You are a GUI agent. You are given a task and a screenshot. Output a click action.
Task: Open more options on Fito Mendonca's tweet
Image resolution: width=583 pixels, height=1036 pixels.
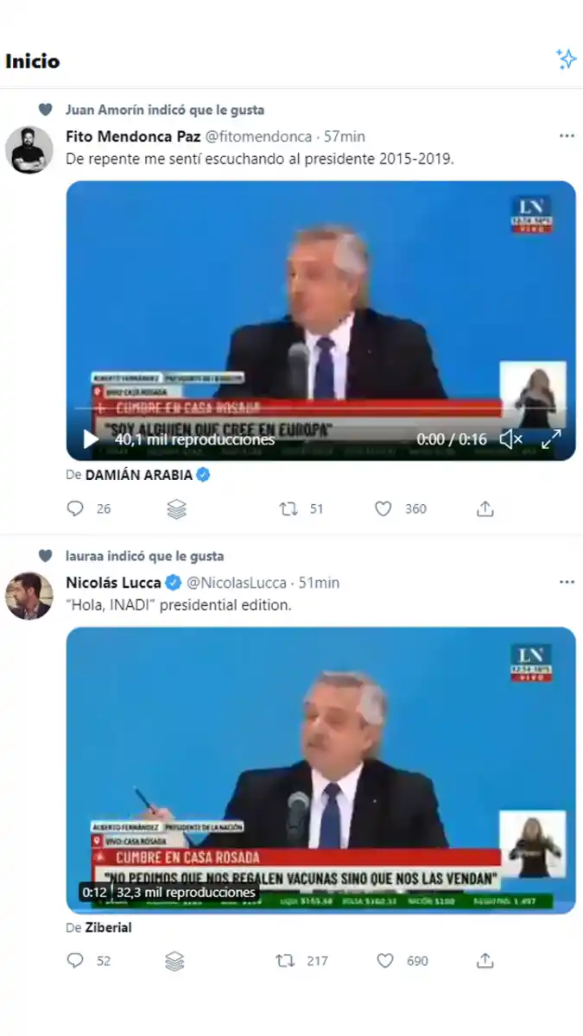coord(567,136)
